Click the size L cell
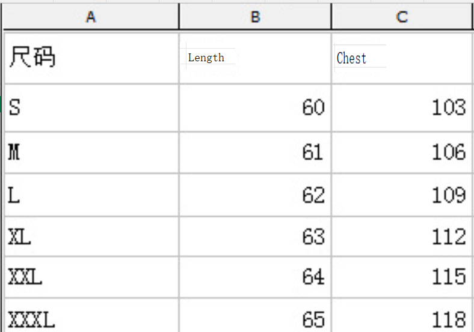 pos(91,195)
